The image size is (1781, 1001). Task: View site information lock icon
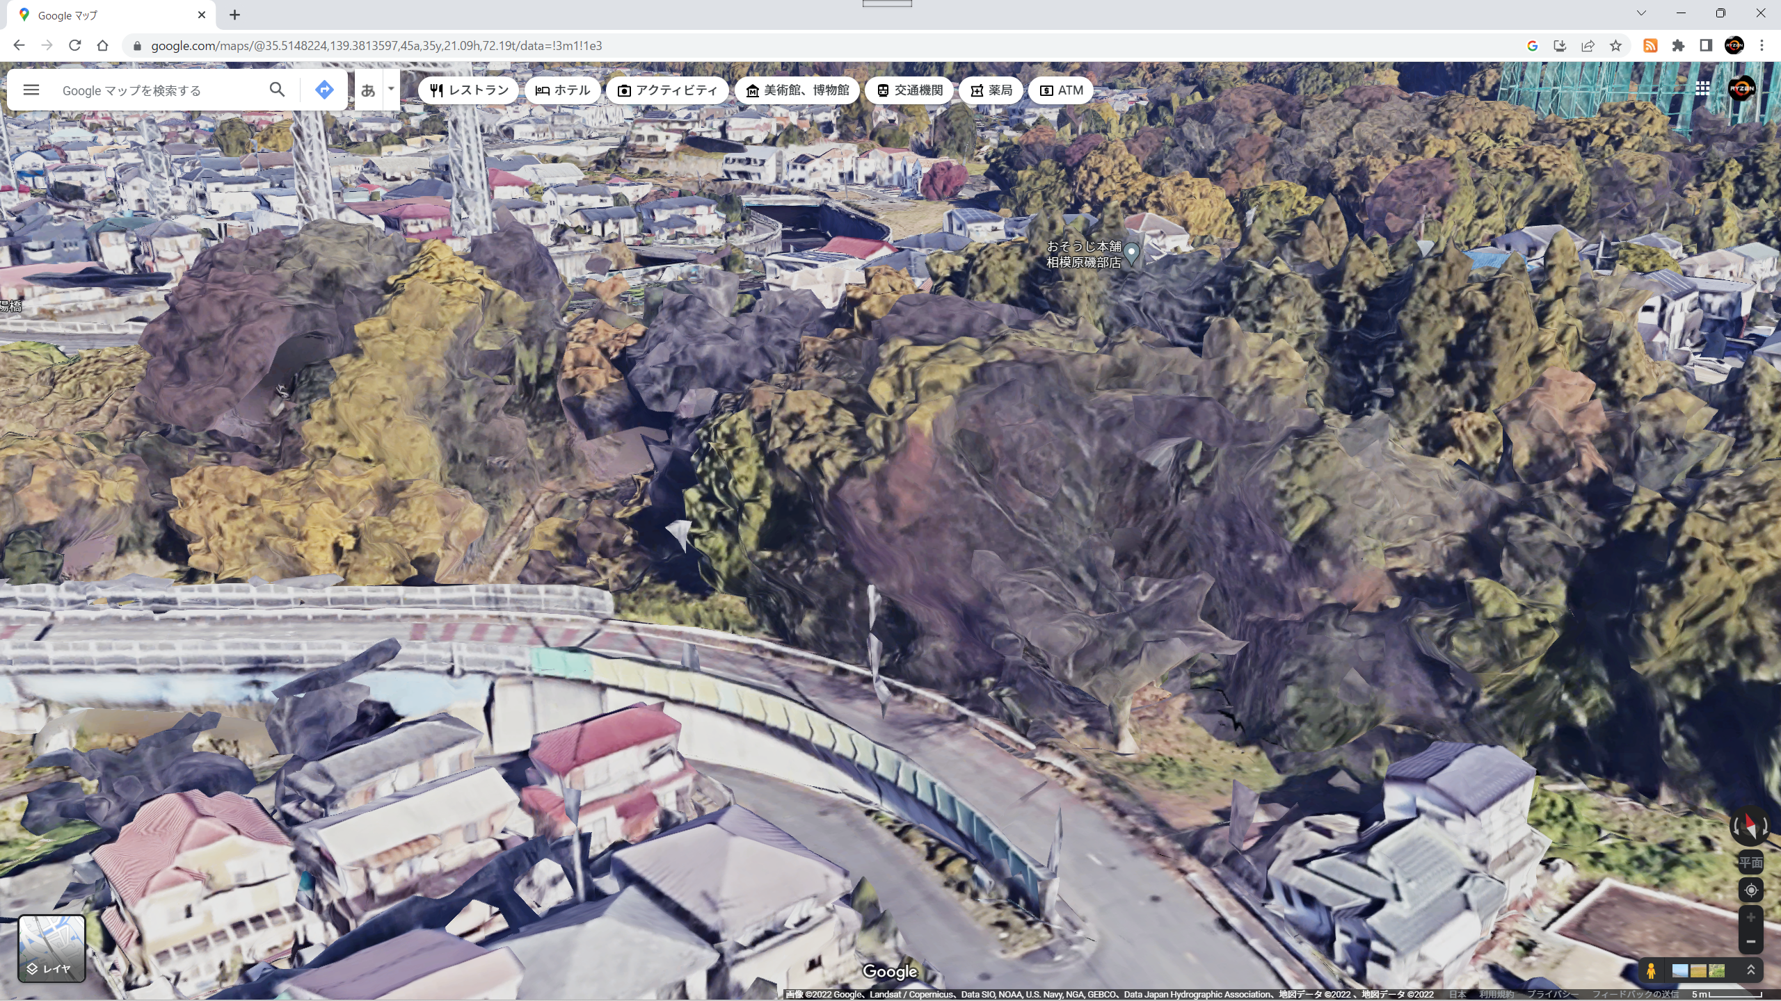(x=137, y=46)
